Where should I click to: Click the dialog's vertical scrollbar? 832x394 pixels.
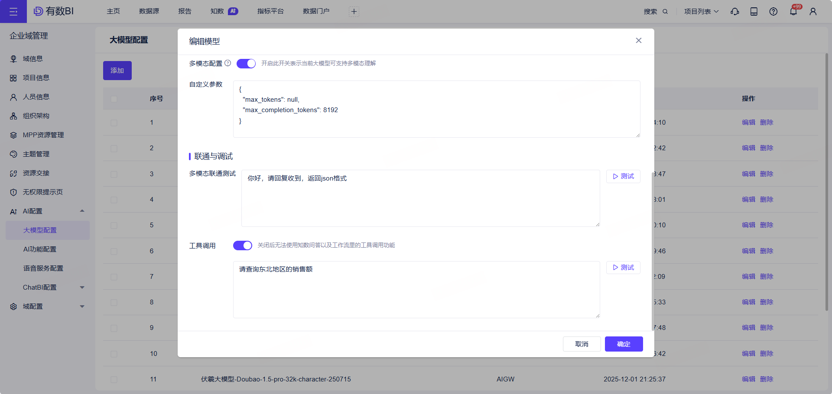(653, 251)
